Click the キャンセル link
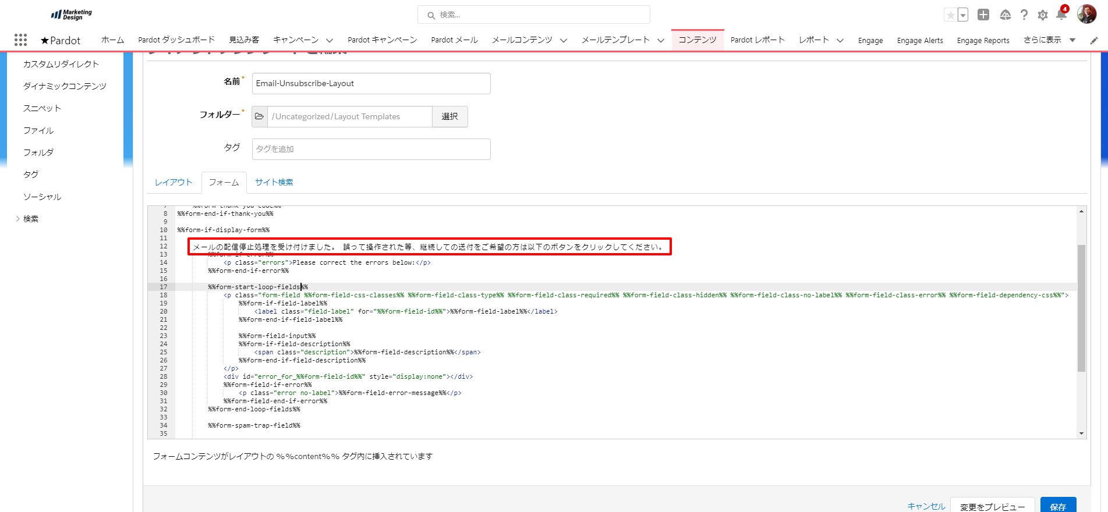 (926, 506)
